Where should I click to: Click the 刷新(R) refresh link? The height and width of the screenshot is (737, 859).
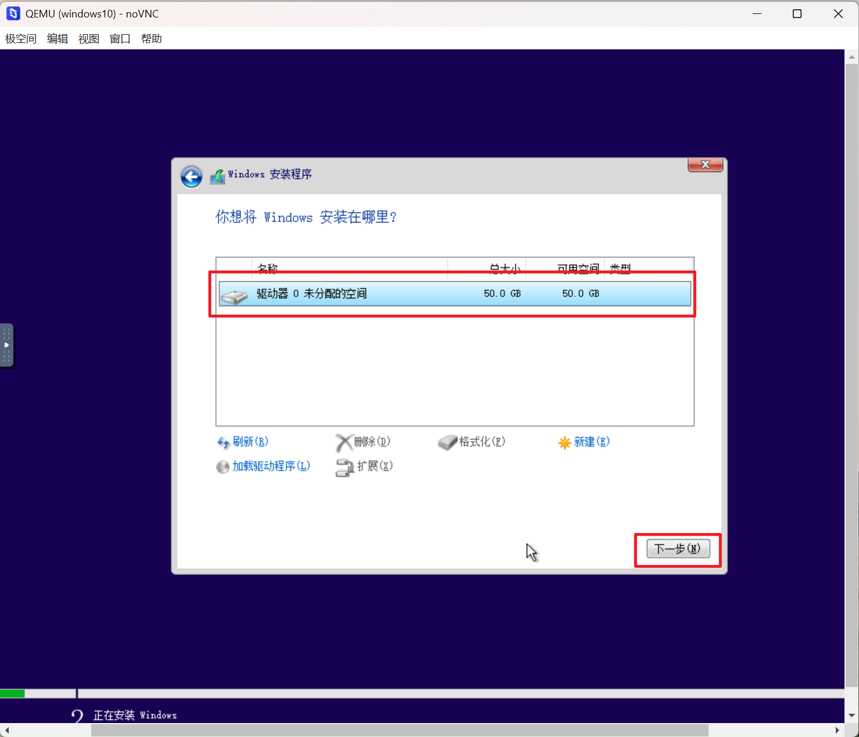[x=250, y=441]
